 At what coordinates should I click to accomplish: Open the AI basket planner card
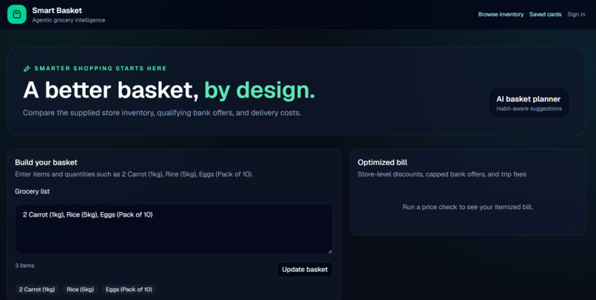click(529, 103)
